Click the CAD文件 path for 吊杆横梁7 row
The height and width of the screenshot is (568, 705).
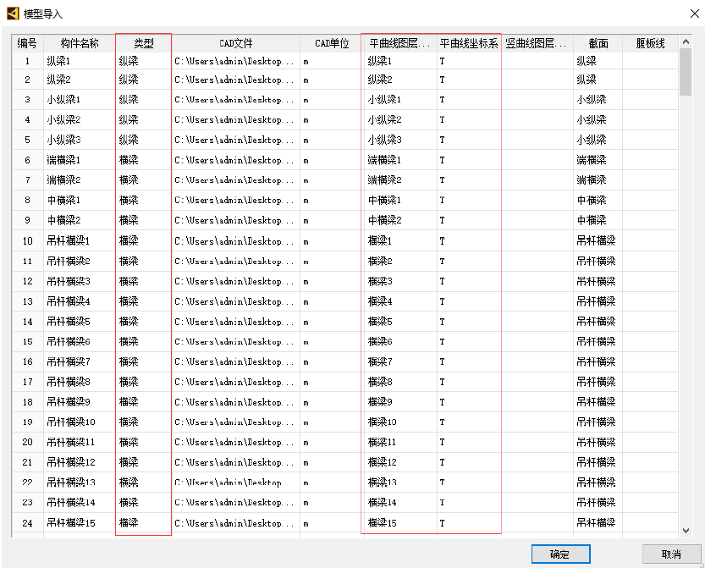point(234,361)
